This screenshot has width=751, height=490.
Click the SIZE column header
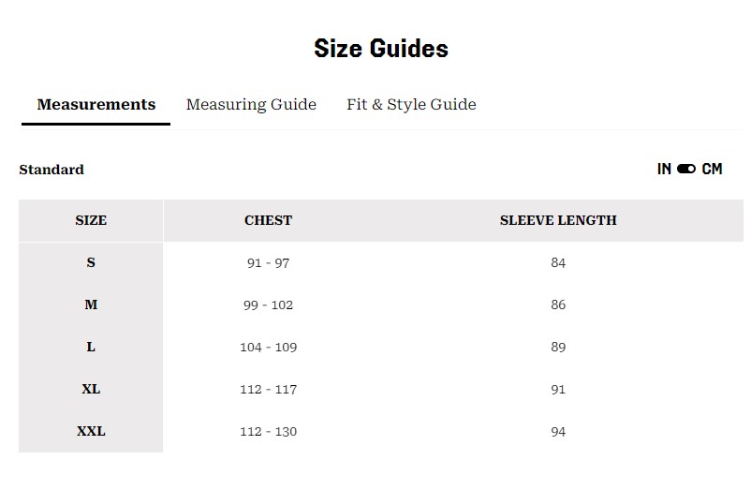point(91,221)
